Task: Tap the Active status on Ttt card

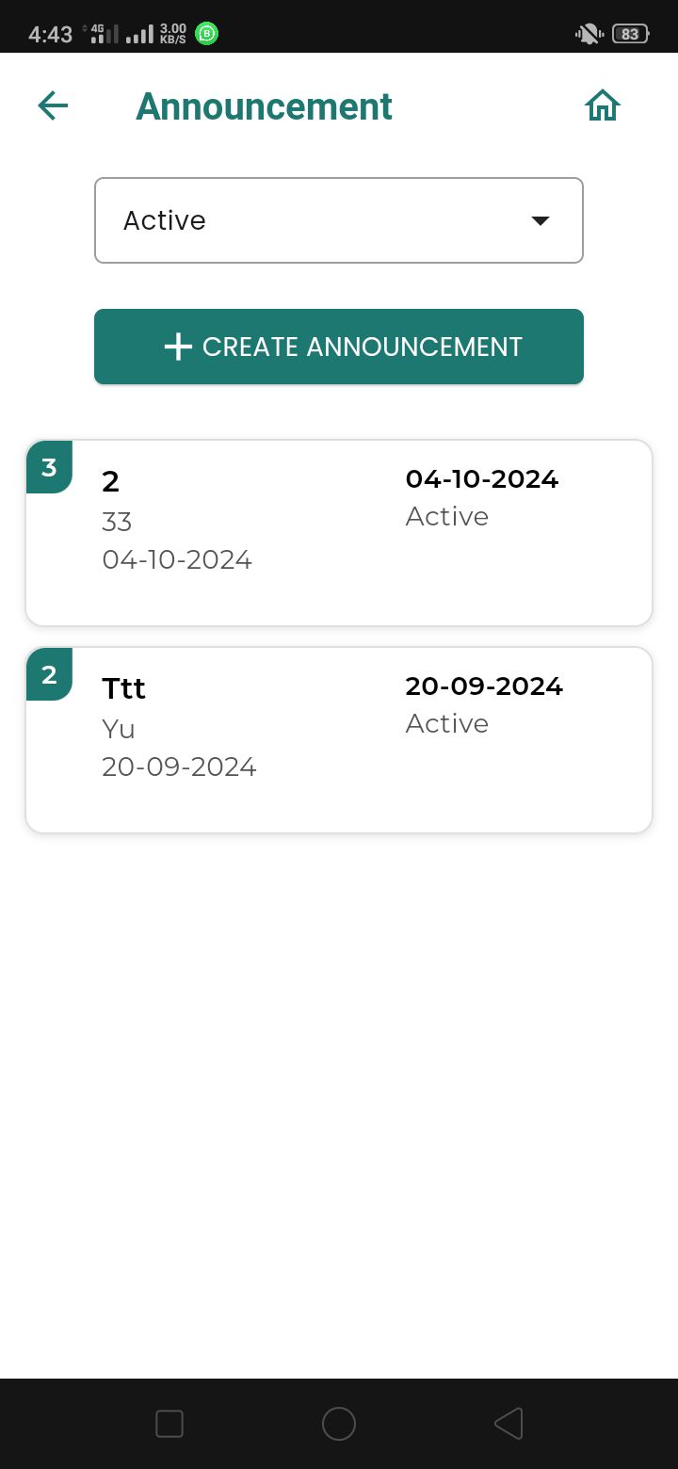Action: pos(447,723)
